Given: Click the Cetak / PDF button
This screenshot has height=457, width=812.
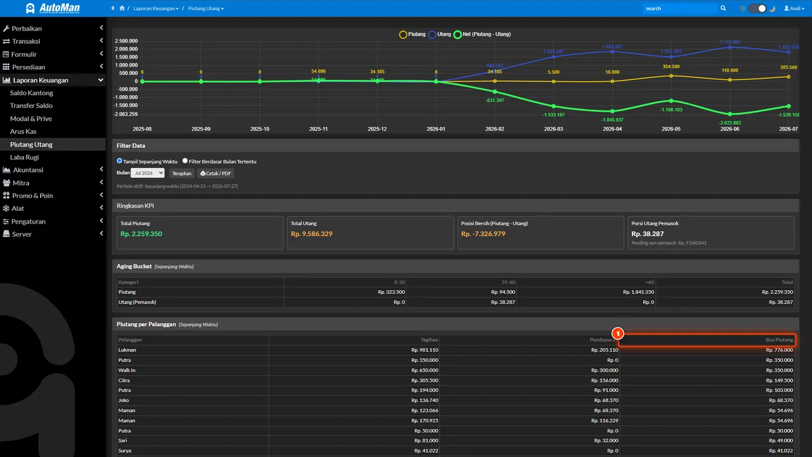Looking at the screenshot, I should [216, 173].
